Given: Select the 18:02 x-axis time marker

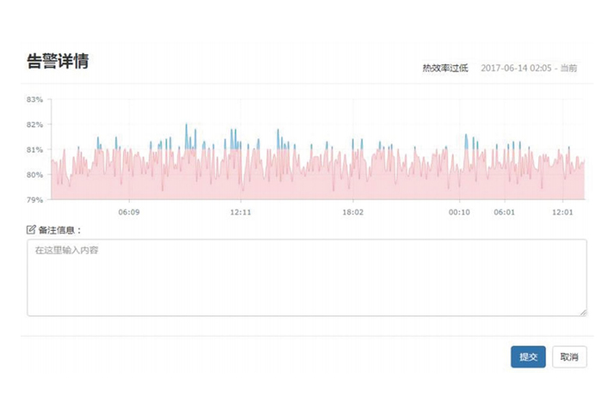Looking at the screenshot, I should coord(353,211).
